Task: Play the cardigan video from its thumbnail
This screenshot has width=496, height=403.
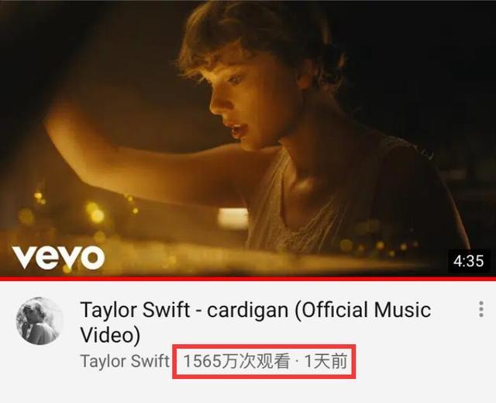Action: coord(248,138)
